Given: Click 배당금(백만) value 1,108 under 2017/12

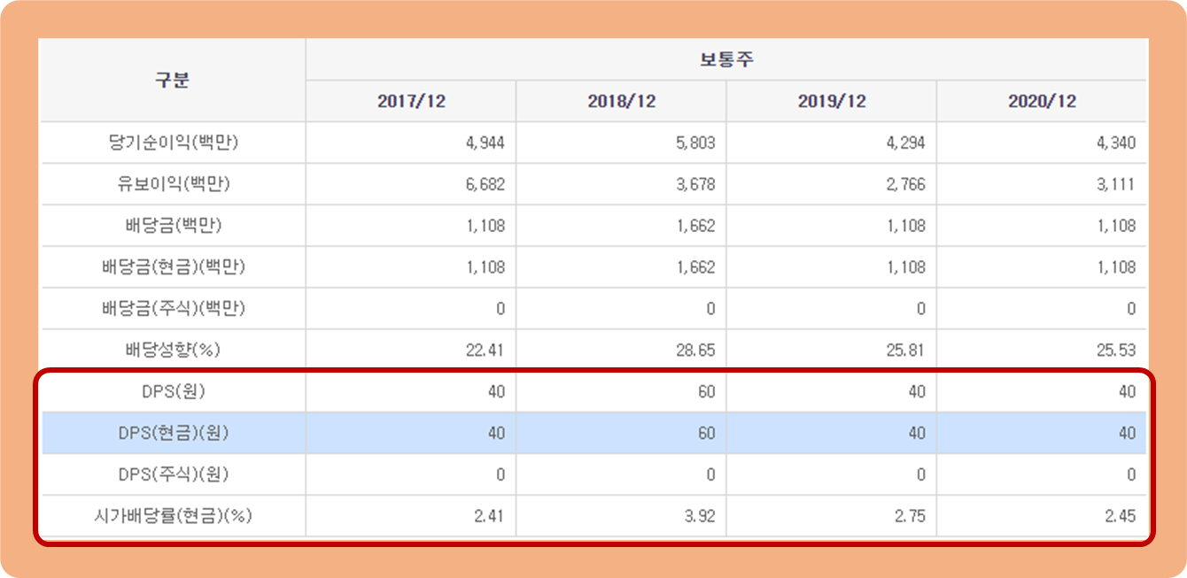Looking at the screenshot, I should [484, 226].
